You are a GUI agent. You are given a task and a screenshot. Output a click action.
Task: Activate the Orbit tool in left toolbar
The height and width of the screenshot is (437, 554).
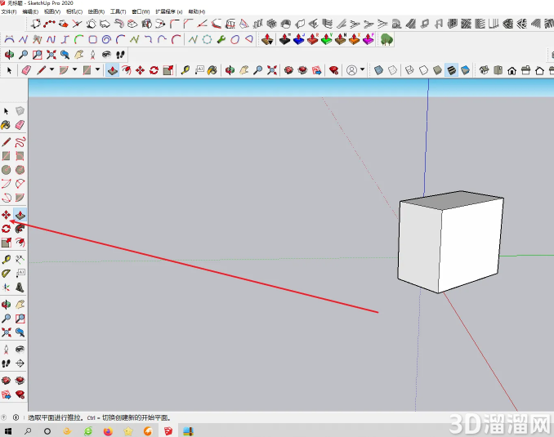[6, 304]
